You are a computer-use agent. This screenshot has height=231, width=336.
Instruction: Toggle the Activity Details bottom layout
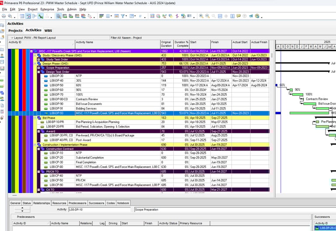tap(59, 16)
